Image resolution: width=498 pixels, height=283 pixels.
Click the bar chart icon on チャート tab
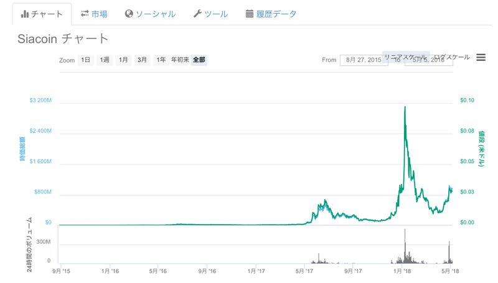click(x=25, y=14)
